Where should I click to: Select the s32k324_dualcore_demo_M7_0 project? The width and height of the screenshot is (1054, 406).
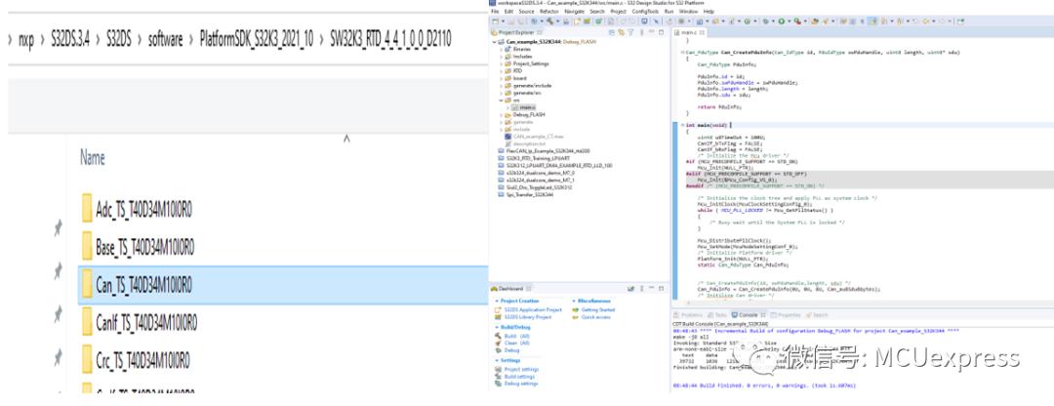540,172
